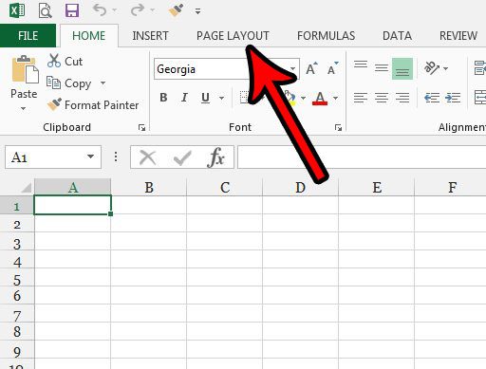This screenshot has width=486, height=369.
Task: Apply red font color
Action: click(320, 98)
